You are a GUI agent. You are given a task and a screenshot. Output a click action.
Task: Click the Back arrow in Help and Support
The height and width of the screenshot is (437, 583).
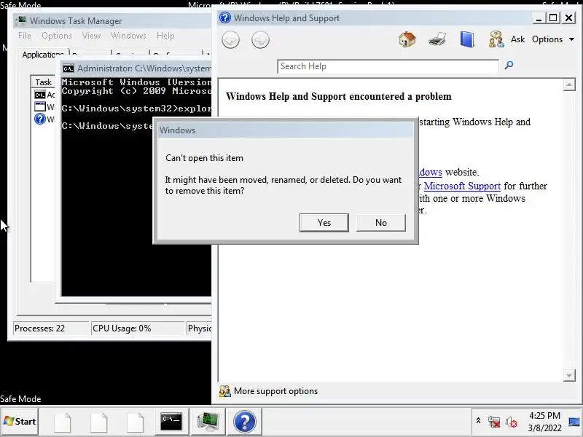pyautogui.click(x=230, y=40)
